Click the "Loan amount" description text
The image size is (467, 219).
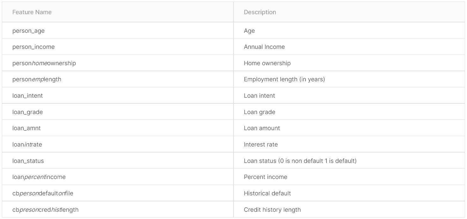point(262,128)
